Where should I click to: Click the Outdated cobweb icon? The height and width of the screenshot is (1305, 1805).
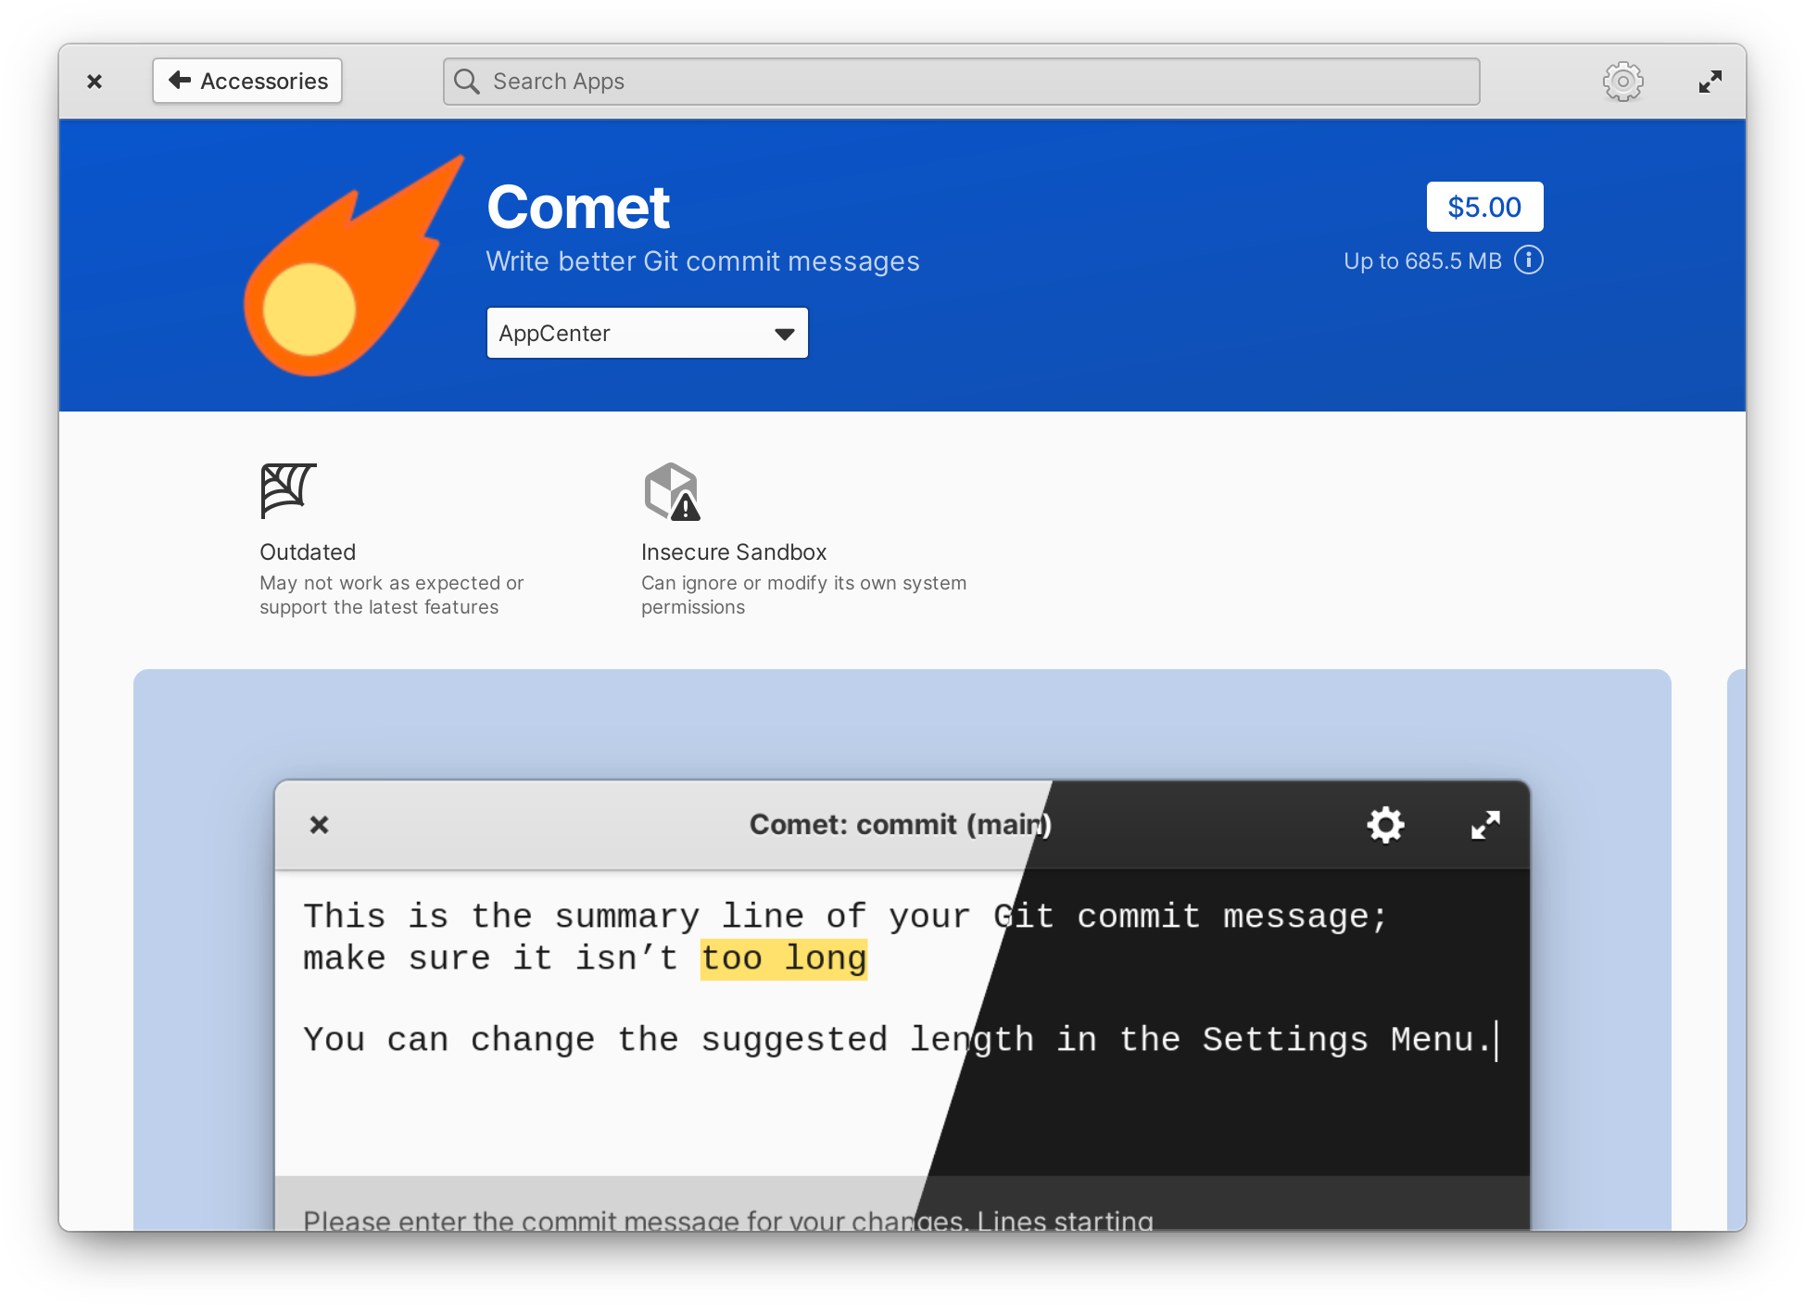point(288,490)
